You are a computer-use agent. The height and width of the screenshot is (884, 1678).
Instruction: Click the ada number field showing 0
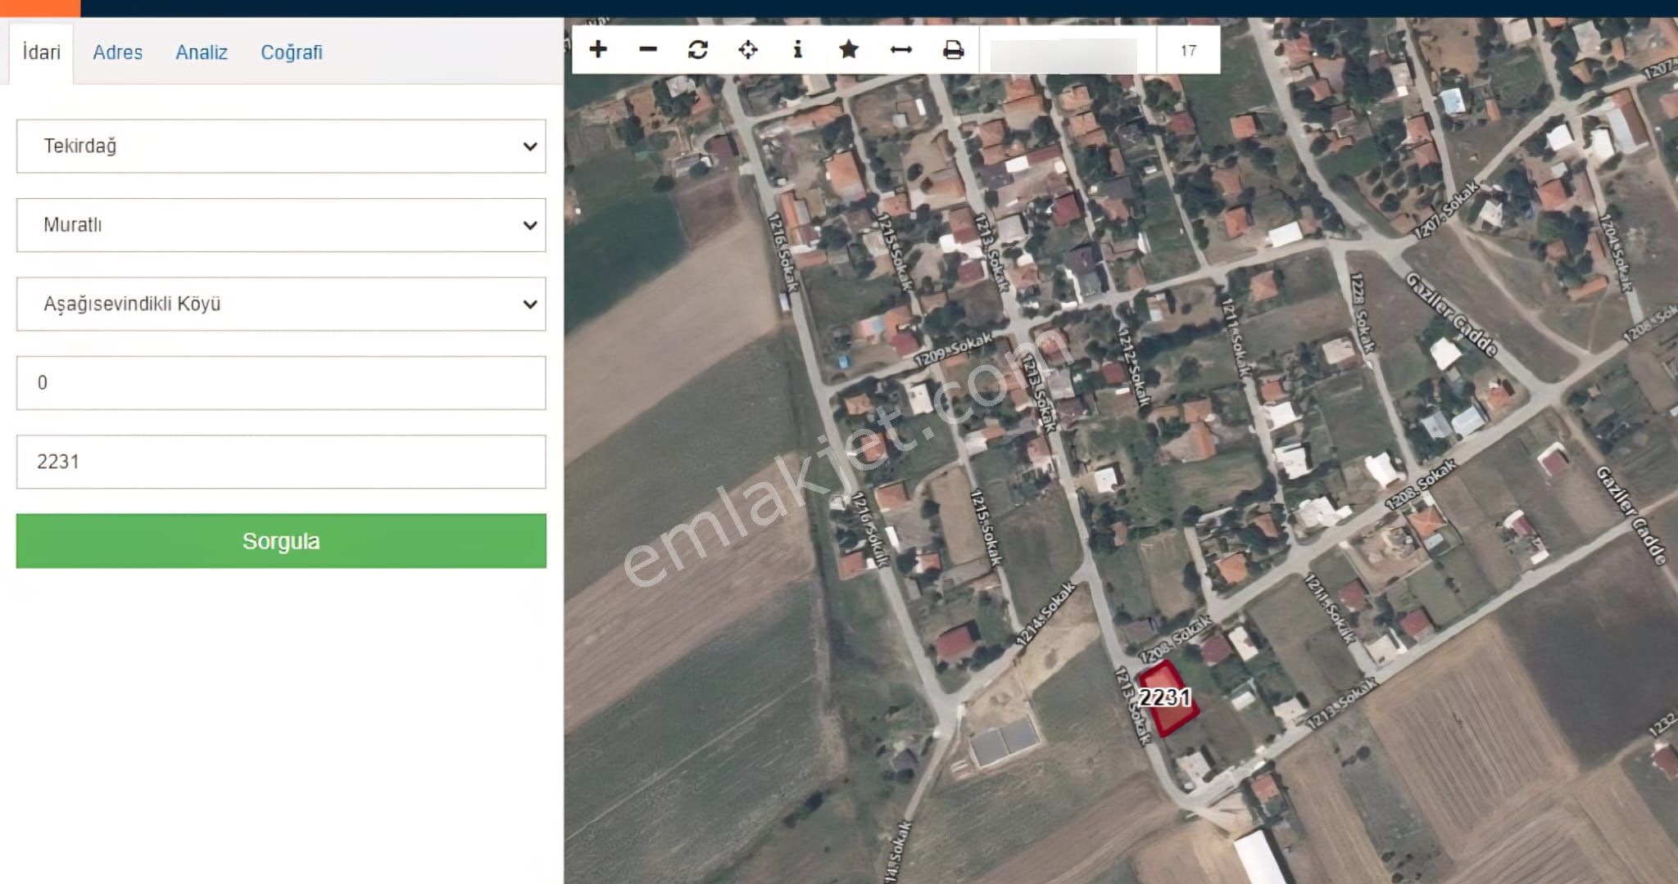(280, 382)
